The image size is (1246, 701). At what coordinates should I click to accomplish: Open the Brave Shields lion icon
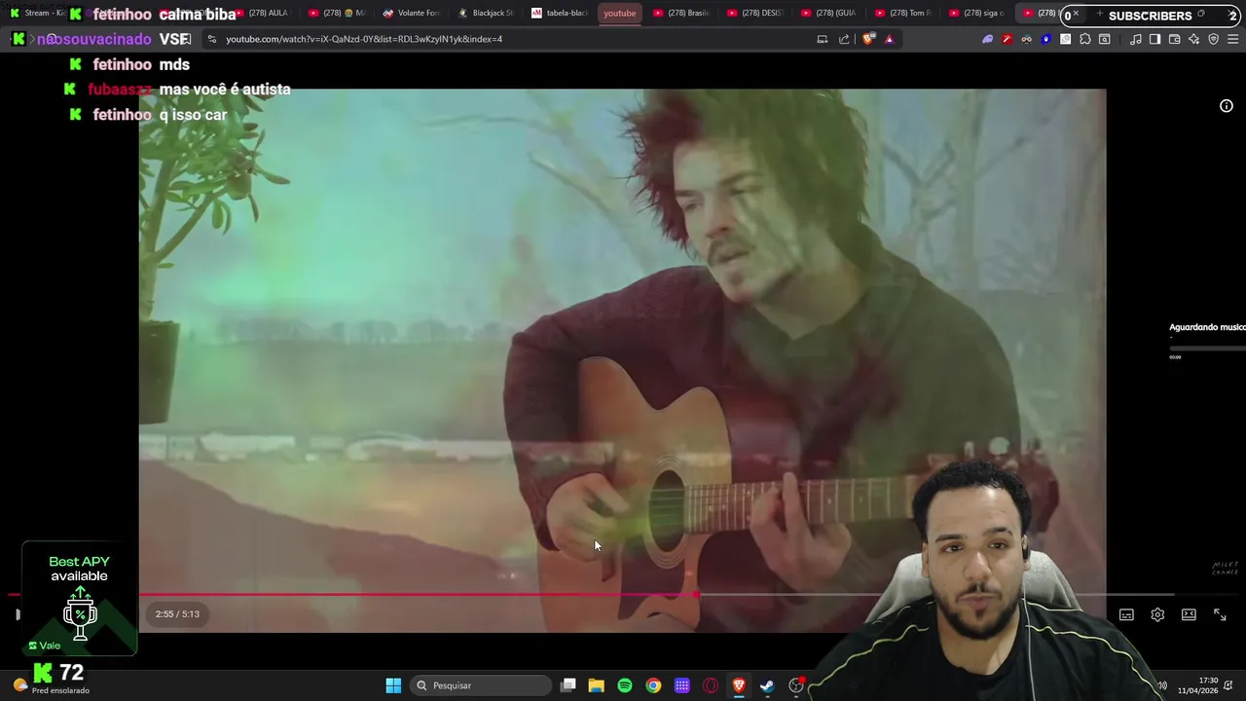868,39
